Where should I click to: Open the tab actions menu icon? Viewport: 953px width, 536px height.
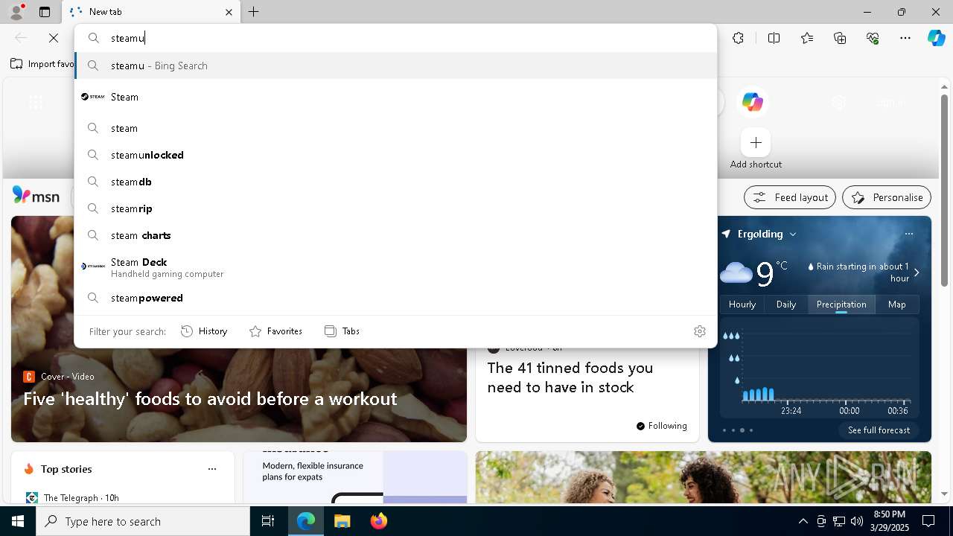click(x=45, y=12)
